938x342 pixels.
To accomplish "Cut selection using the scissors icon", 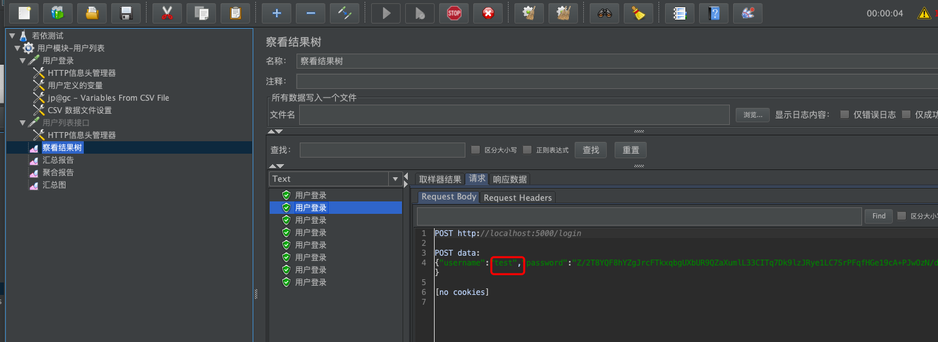I will tap(168, 12).
